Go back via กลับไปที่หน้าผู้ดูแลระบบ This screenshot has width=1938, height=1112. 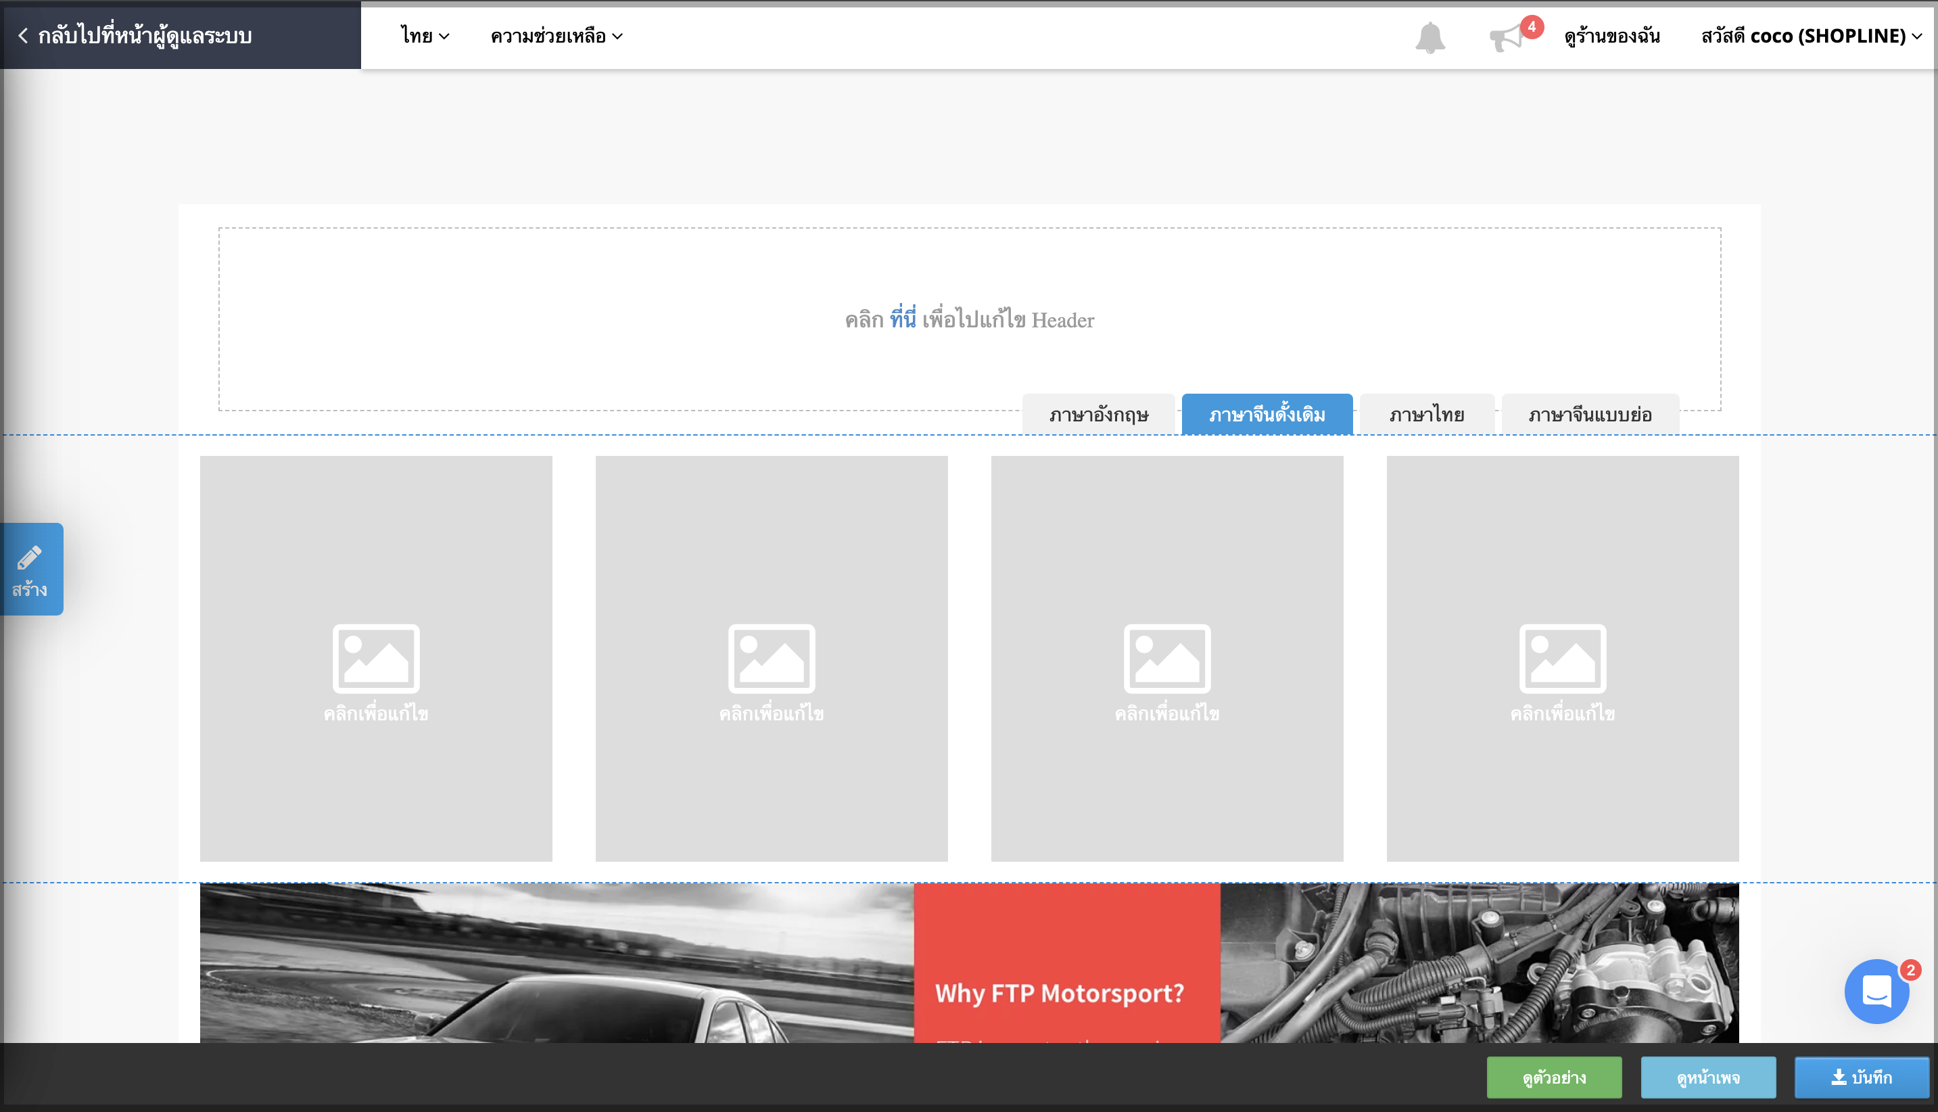pyautogui.click(x=136, y=35)
